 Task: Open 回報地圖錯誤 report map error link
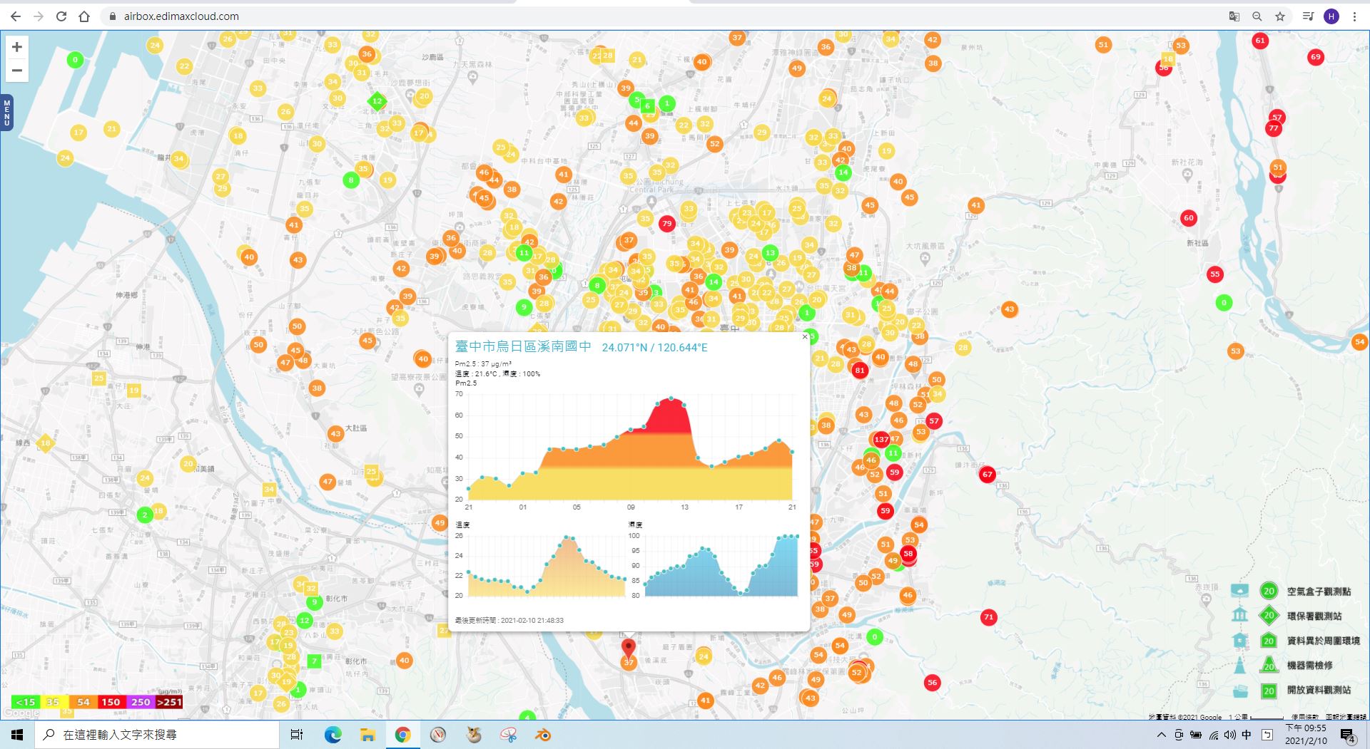pyautogui.click(x=1346, y=717)
